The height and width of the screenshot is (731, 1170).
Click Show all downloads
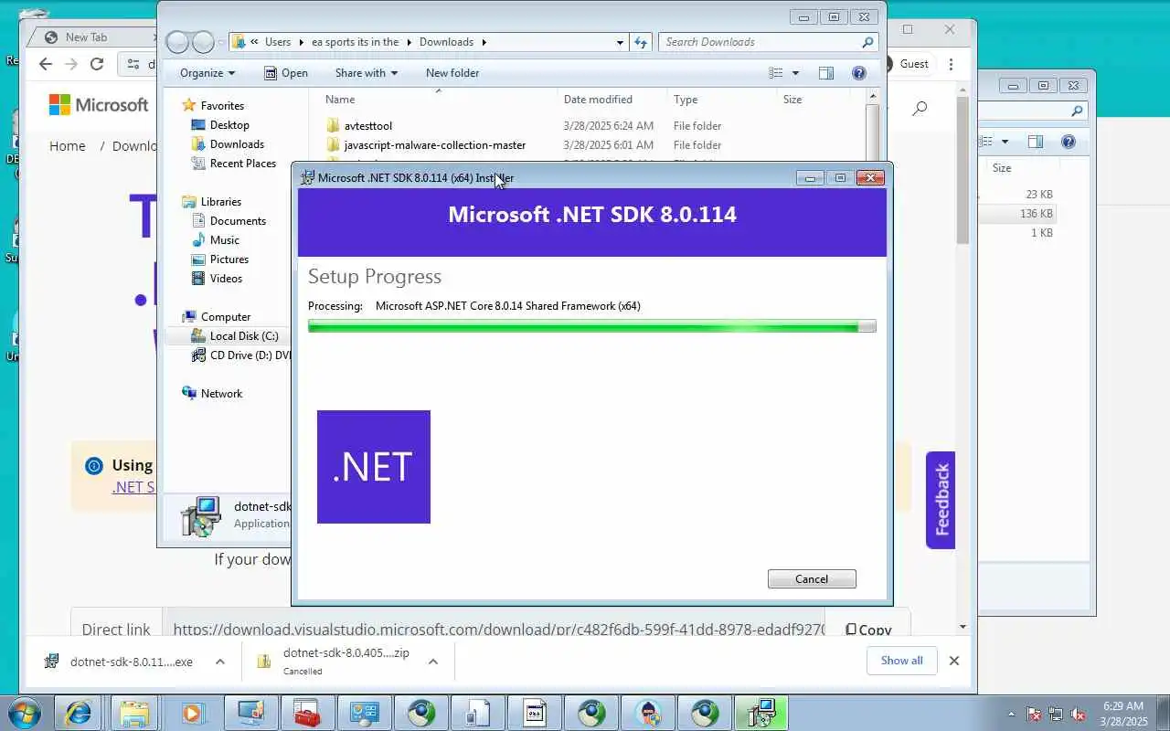point(901,661)
